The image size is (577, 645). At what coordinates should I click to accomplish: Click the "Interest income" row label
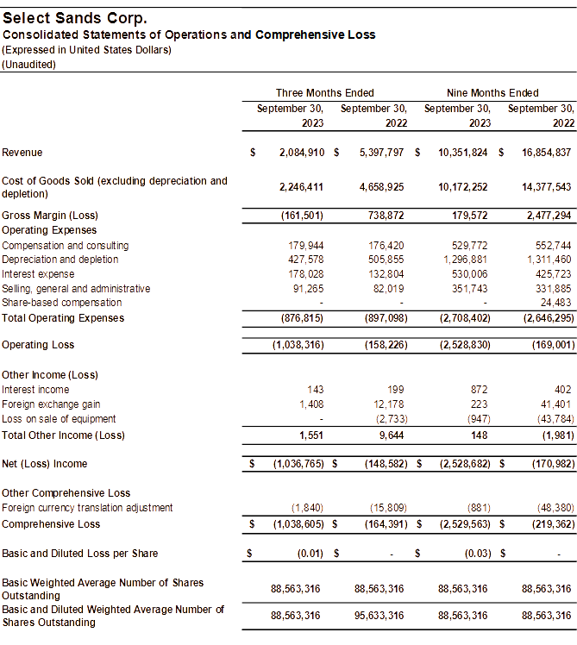coord(35,390)
